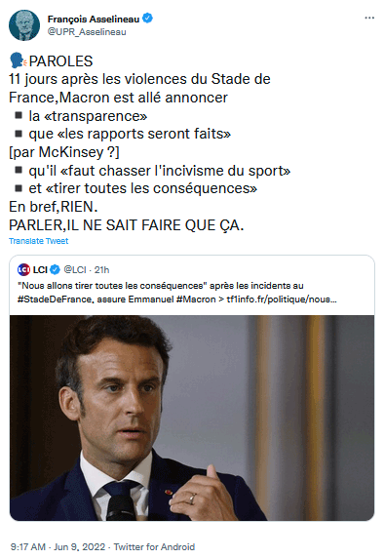The height and width of the screenshot is (559, 384).
Task: Open the three-dot more options menu
Action: [369, 19]
